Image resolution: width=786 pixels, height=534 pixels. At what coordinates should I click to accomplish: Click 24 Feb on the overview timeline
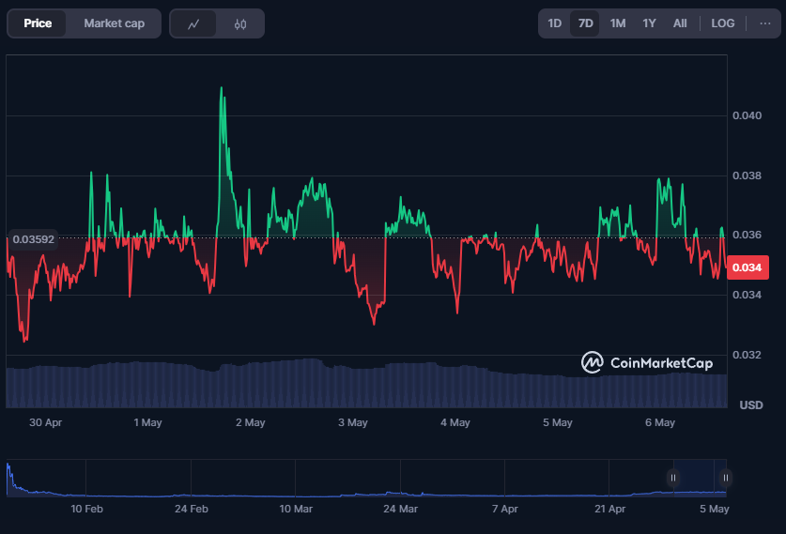[x=192, y=509]
